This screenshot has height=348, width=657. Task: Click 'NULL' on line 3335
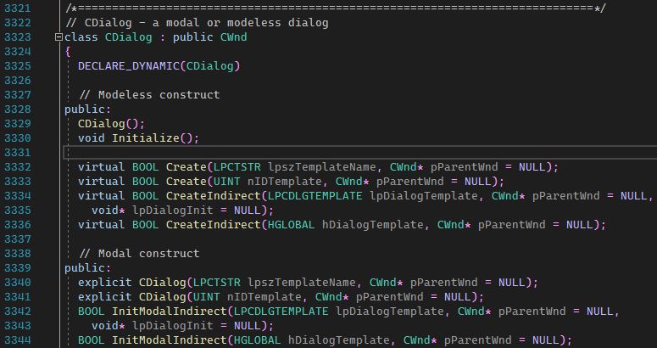pos(248,210)
